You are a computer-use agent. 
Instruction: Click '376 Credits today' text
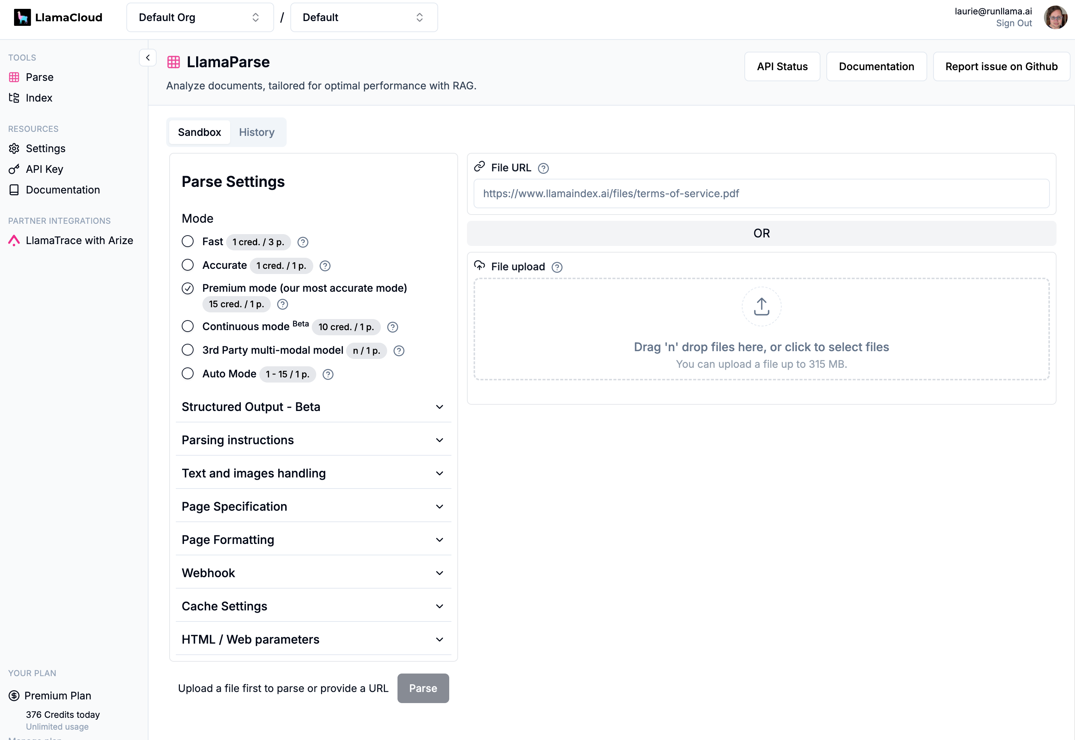(62, 715)
